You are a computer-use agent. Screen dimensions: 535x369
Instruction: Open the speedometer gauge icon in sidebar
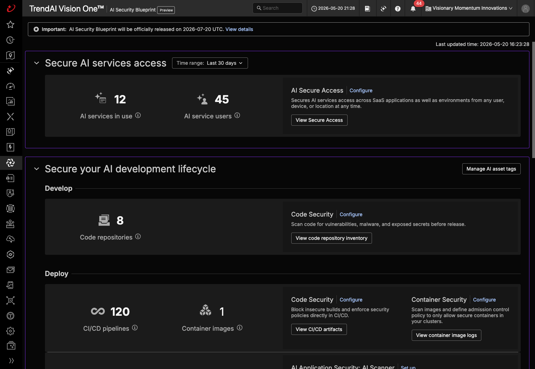pos(10,86)
